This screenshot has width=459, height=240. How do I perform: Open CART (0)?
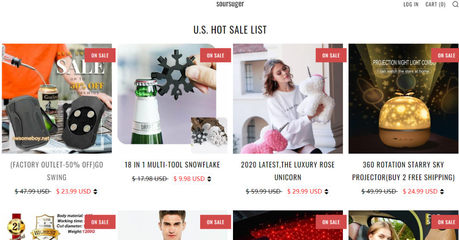click(435, 4)
